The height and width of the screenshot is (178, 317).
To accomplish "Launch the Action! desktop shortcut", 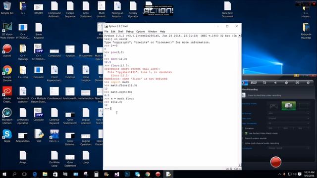I will tap(7, 50).
